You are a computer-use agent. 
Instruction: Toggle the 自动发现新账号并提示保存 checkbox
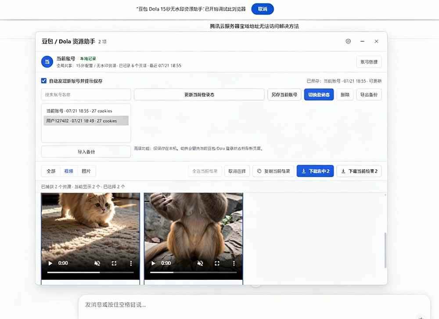tap(43, 81)
